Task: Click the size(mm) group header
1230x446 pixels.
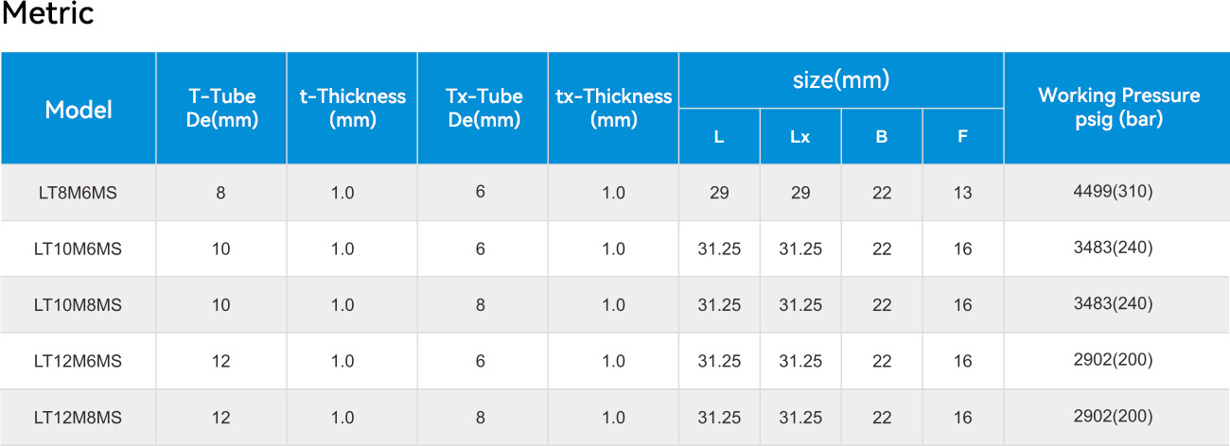Action: (x=841, y=80)
